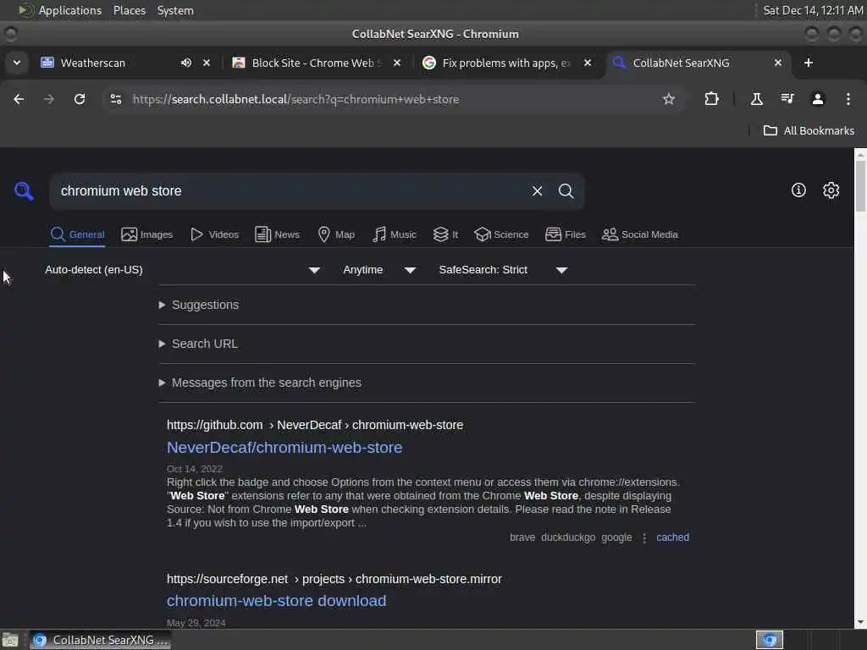The height and width of the screenshot is (650, 867).
Task: Open three-dot options beside cached link
Action: point(644,537)
